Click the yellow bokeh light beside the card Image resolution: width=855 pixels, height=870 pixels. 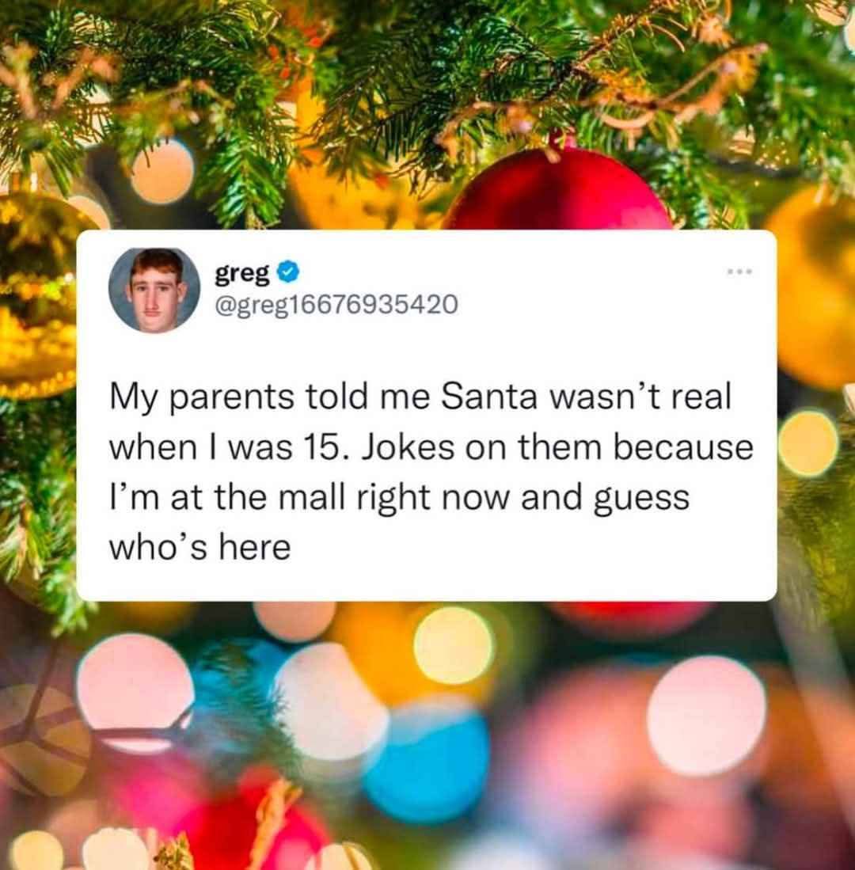click(807, 443)
